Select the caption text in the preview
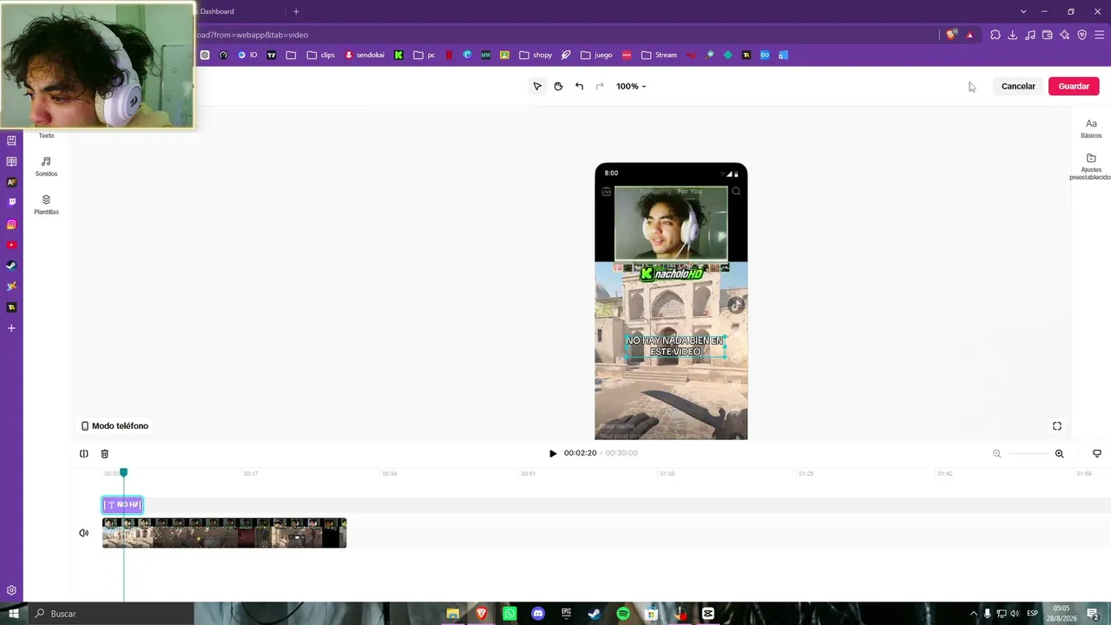The image size is (1111, 625). [x=674, y=346]
